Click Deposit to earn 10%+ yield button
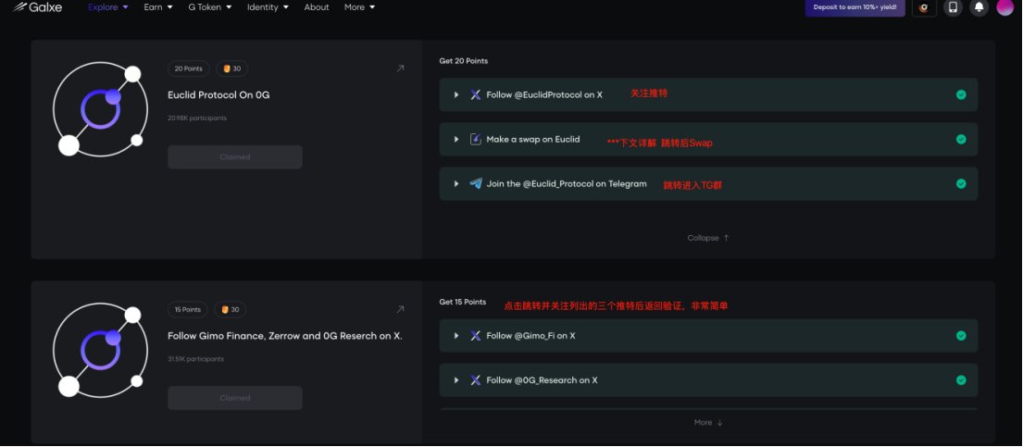This screenshot has height=447, width=1023. [x=855, y=7]
